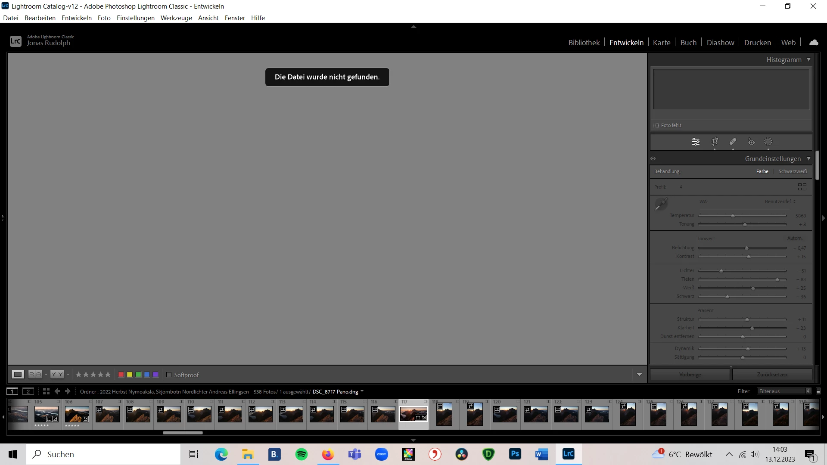Open the Bibliothek module
This screenshot has width=827, height=465.
coord(584,43)
